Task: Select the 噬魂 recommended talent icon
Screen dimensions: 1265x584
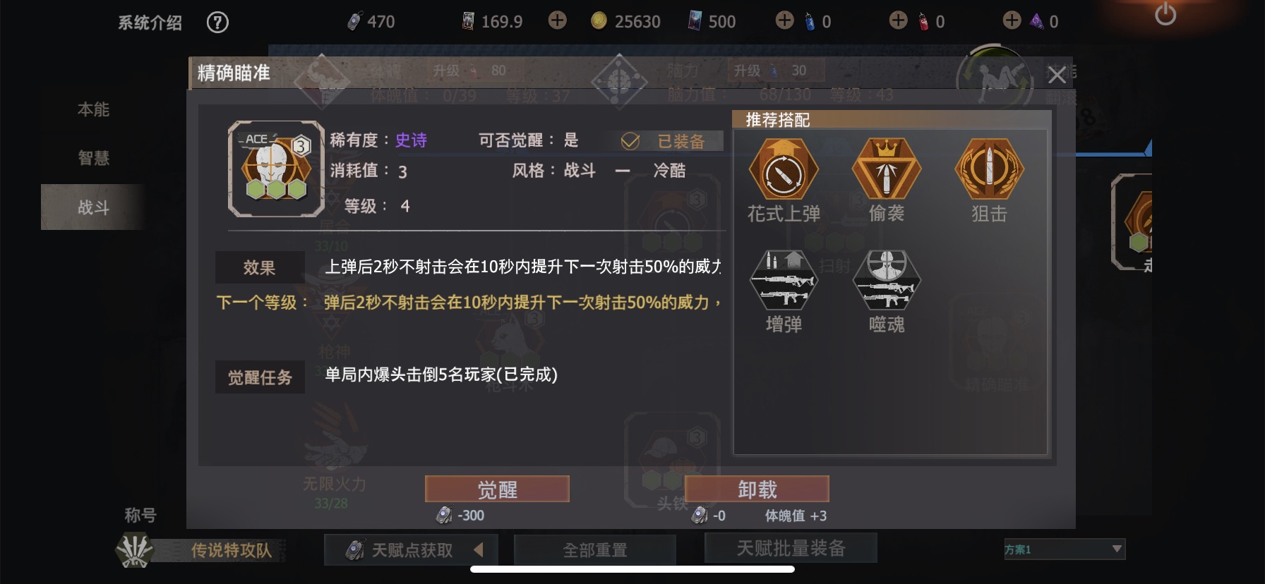Action: pyautogui.click(x=887, y=280)
